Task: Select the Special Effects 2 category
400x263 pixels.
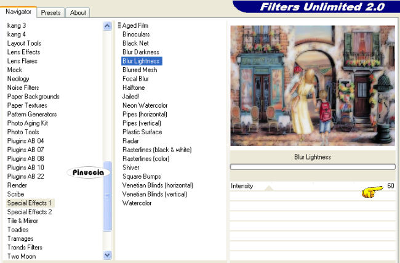Action: [x=30, y=212]
